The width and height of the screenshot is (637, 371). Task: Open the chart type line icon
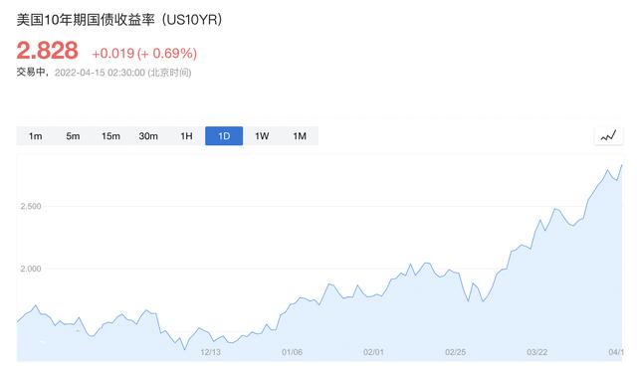[608, 135]
